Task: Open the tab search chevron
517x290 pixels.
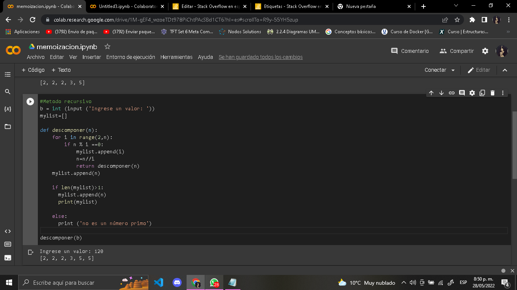Action: [x=456, y=6]
